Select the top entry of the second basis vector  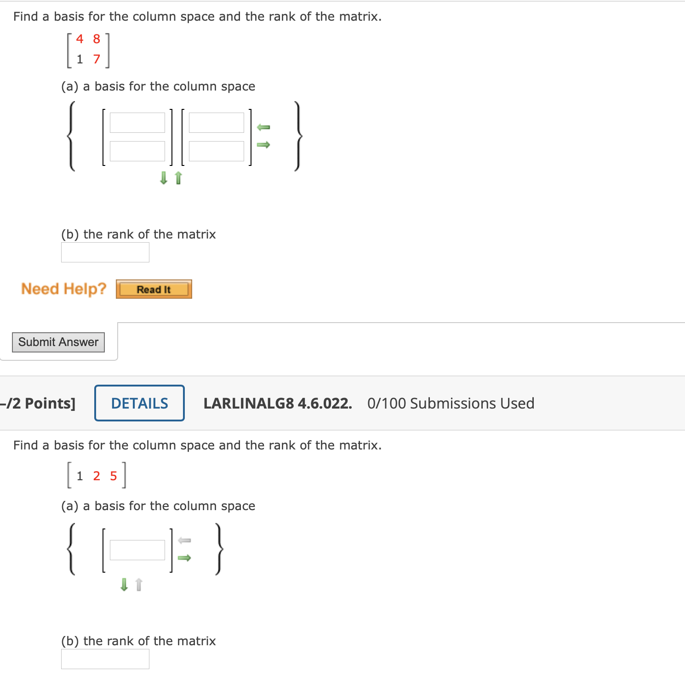pyautogui.click(x=216, y=123)
